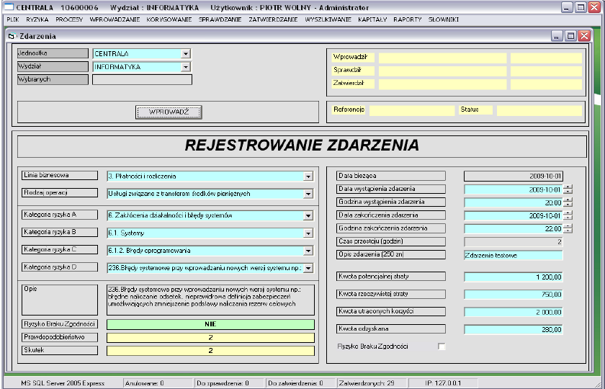Open the KAPITAŁY menu
The image size is (605, 389).
(x=372, y=19)
